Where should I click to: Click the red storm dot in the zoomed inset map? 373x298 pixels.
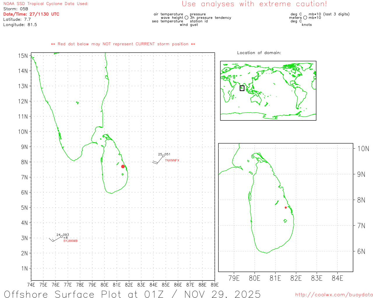[286, 207]
